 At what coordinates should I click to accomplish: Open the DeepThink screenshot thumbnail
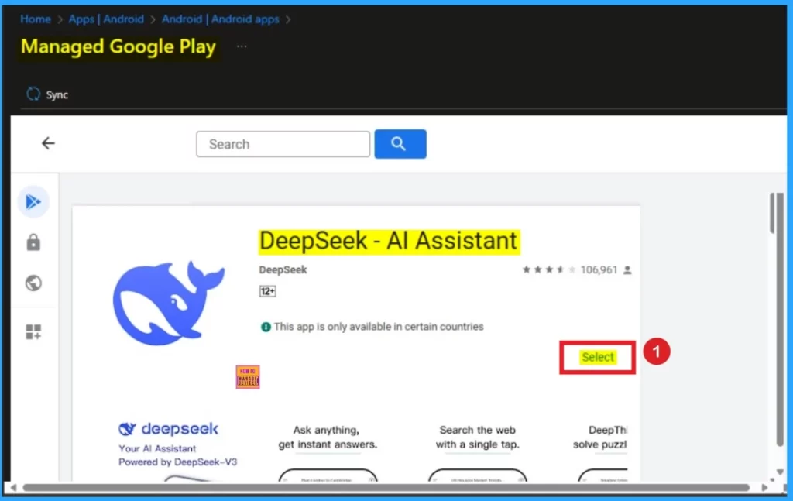(x=601, y=452)
